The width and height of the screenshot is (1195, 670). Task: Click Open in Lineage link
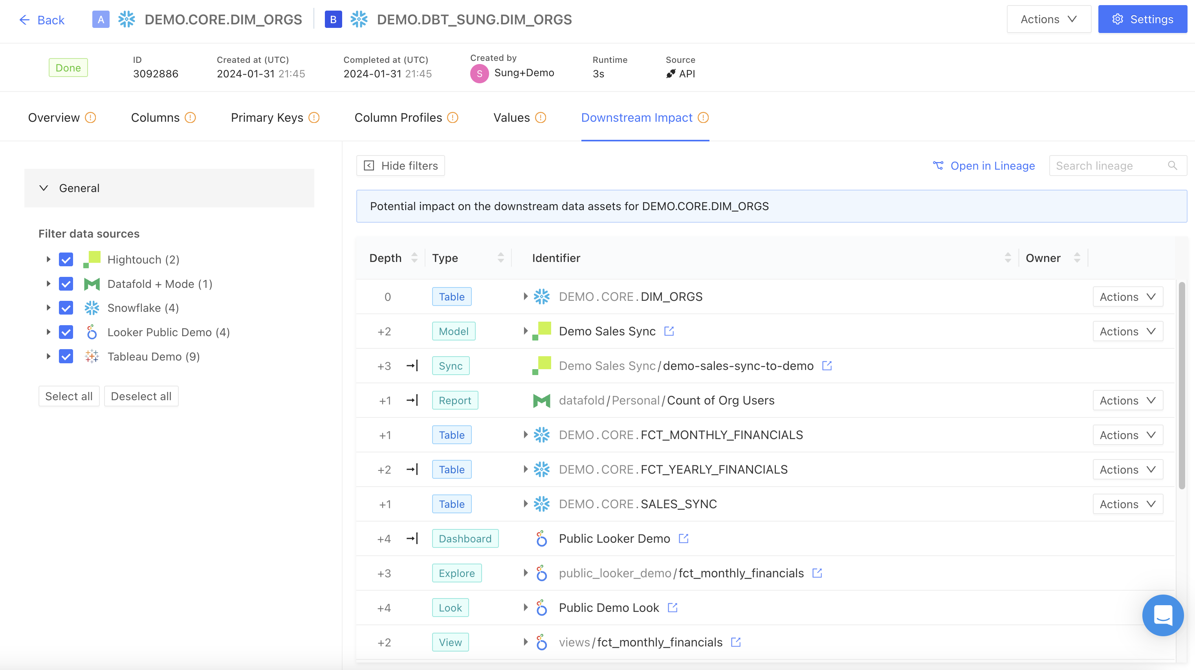[x=984, y=165]
